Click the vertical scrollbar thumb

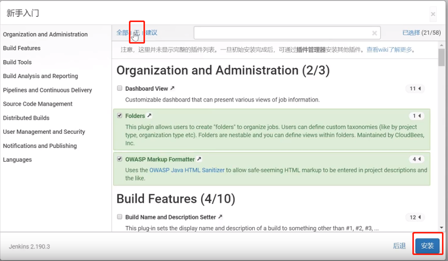[x=441, y=57]
